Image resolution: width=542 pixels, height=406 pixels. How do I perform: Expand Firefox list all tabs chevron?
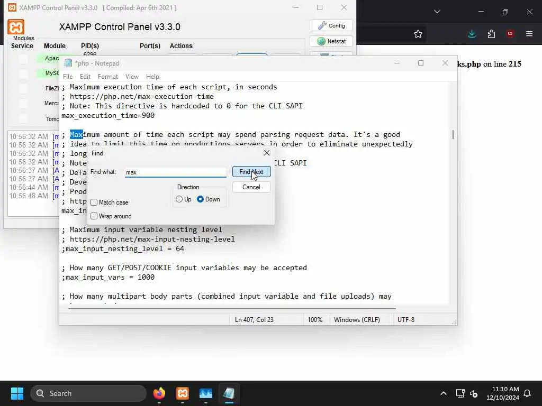[x=437, y=12]
